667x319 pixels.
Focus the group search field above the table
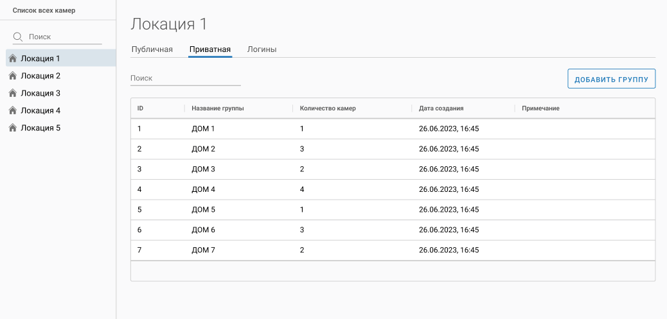coord(185,78)
